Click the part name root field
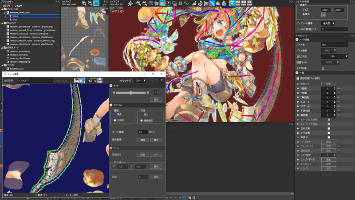This screenshot has height=200, width=355. tap(335, 45)
